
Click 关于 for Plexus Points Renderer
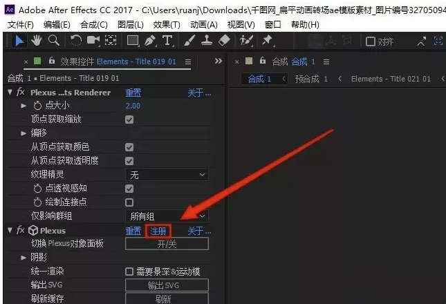point(199,93)
